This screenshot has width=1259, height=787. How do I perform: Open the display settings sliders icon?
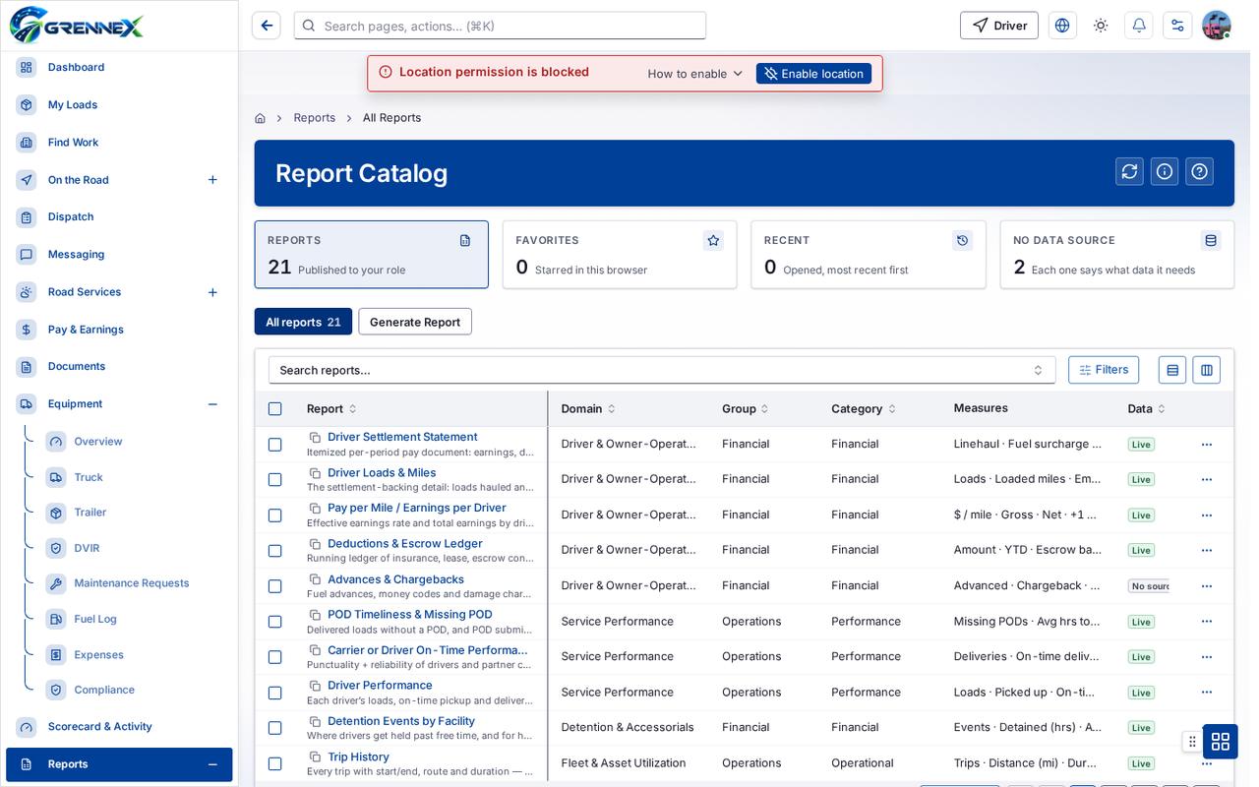pyautogui.click(x=1177, y=26)
